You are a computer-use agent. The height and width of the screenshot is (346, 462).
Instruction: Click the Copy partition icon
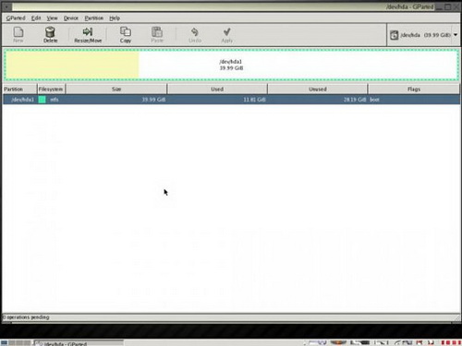pos(126,35)
